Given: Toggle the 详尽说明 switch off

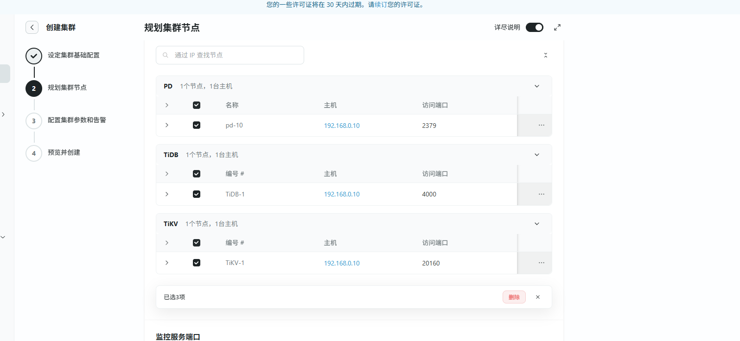Looking at the screenshot, I should [x=534, y=27].
